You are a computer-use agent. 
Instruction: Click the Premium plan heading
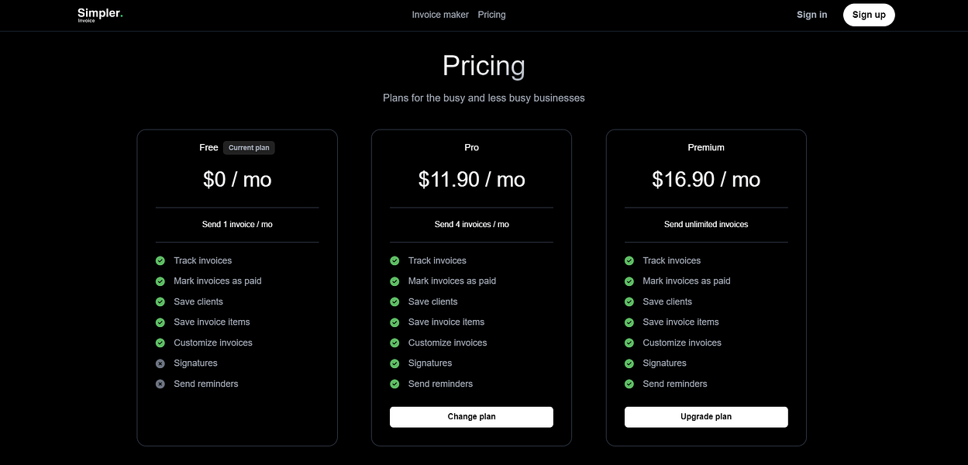coord(705,147)
